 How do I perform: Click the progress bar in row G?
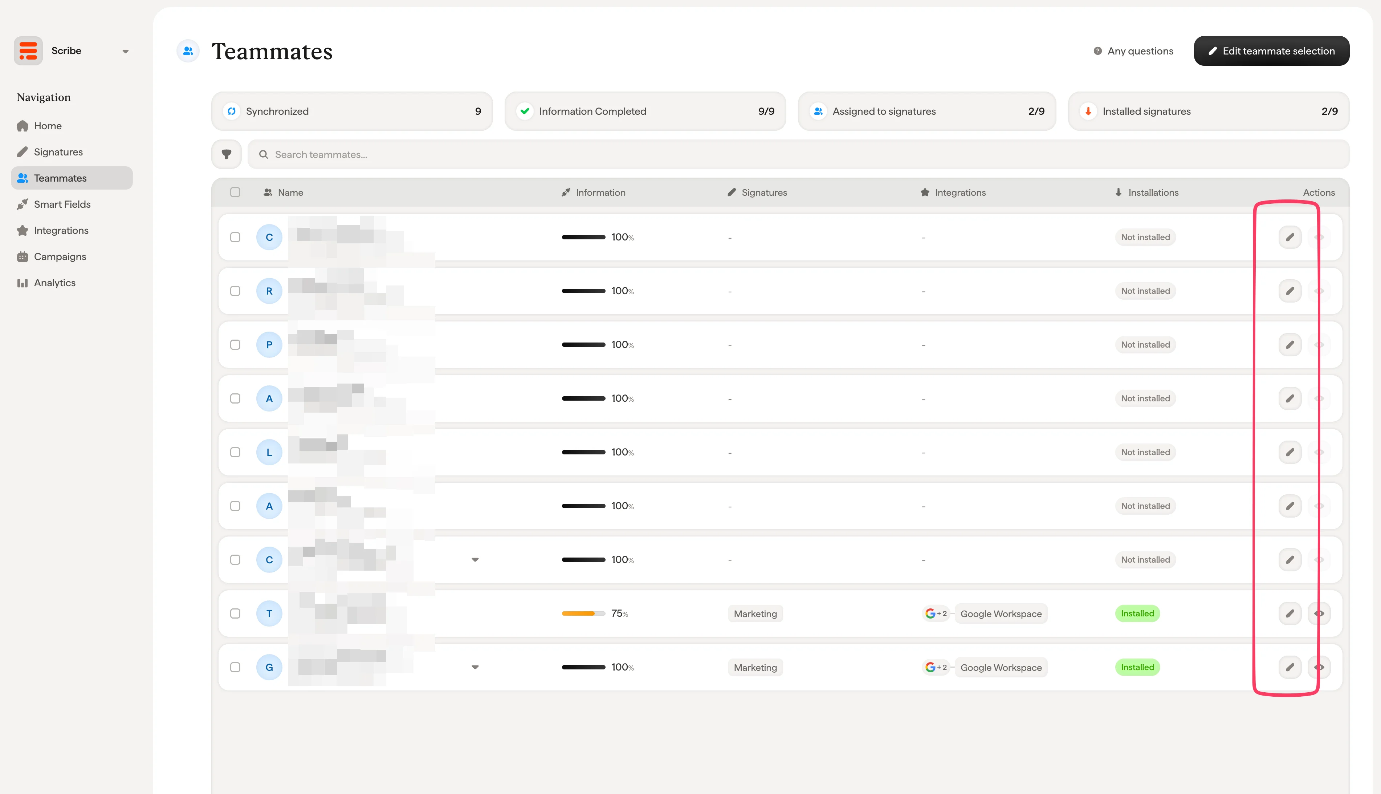coord(583,668)
